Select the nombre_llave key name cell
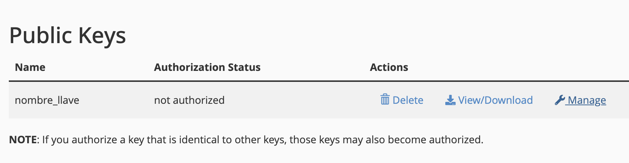The width and height of the screenshot is (629, 163). click(x=47, y=100)
